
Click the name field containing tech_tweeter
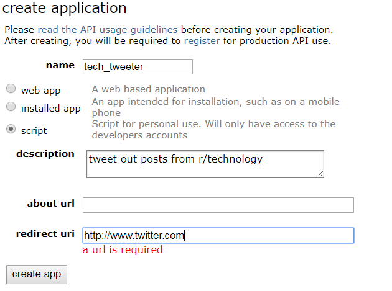point(138,67)
